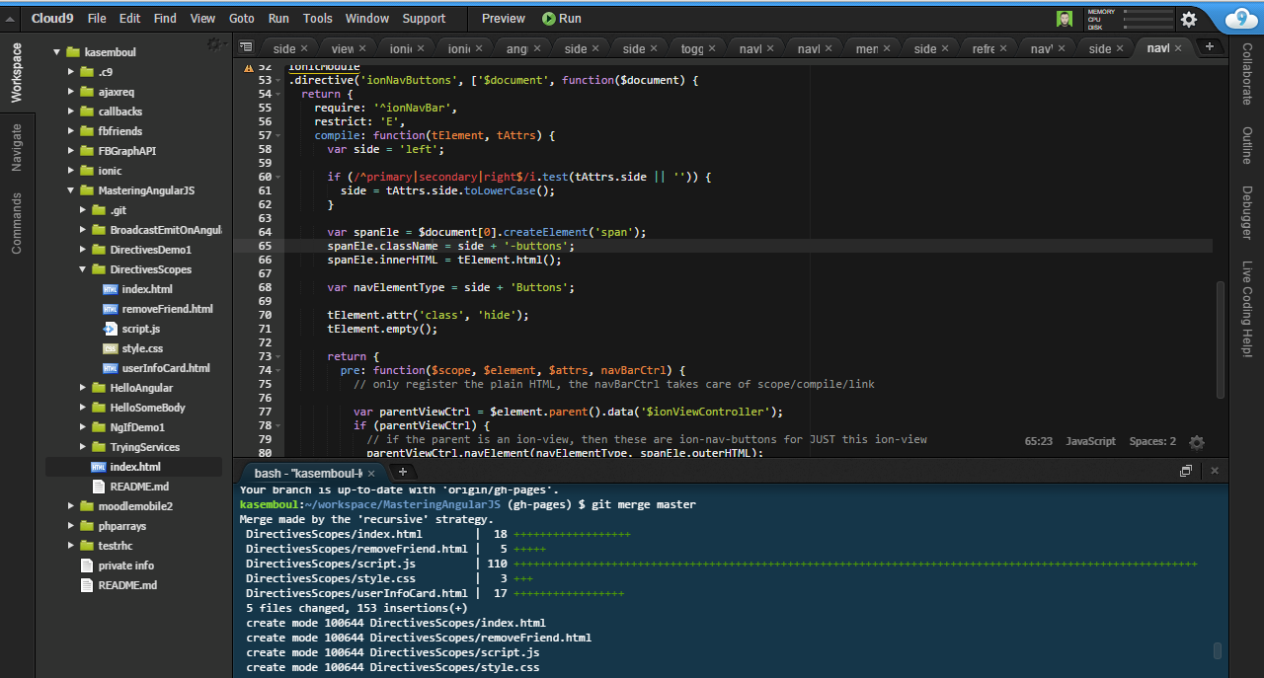Screen dimensions: 1264x678
Task: Expand the HelloAngular folder
Action: (85, 388)
